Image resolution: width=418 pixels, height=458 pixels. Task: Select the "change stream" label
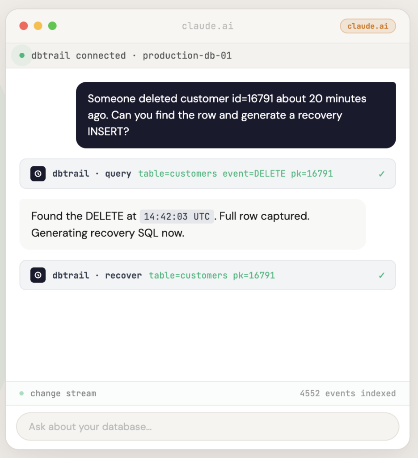pos(63,394)
